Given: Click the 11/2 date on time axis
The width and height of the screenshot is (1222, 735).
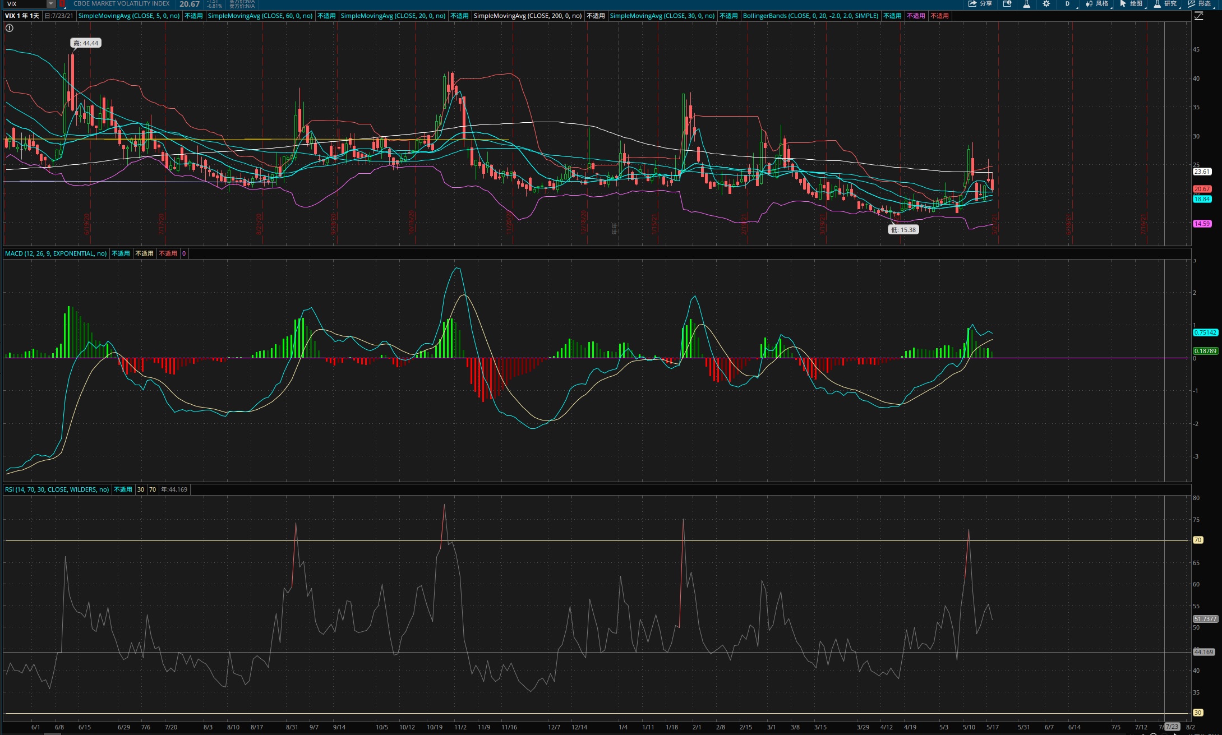Looking at the screenshot, I should 460,727.
